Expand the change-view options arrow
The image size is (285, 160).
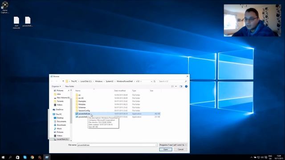tap(176, 86)
